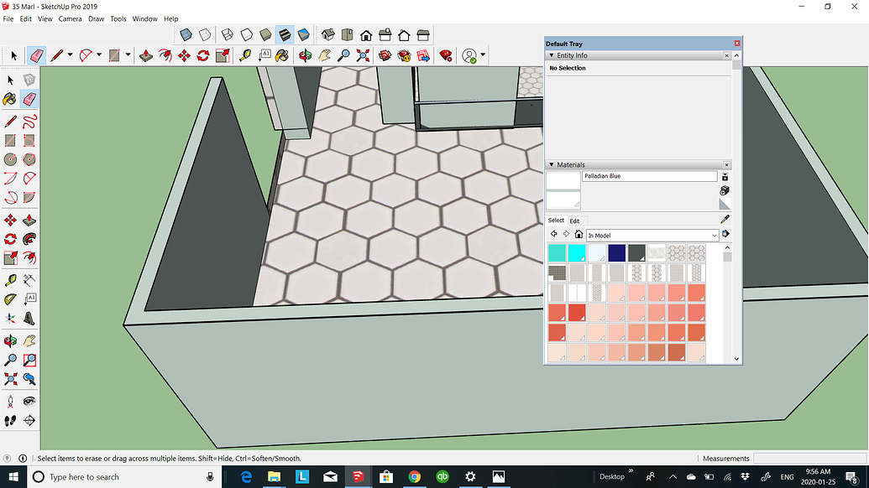Select the Push/Pull tool
Viewport: 869px width, 488px height.
click(x=30, y=219)
